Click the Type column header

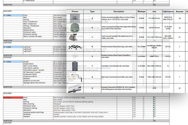92,11
